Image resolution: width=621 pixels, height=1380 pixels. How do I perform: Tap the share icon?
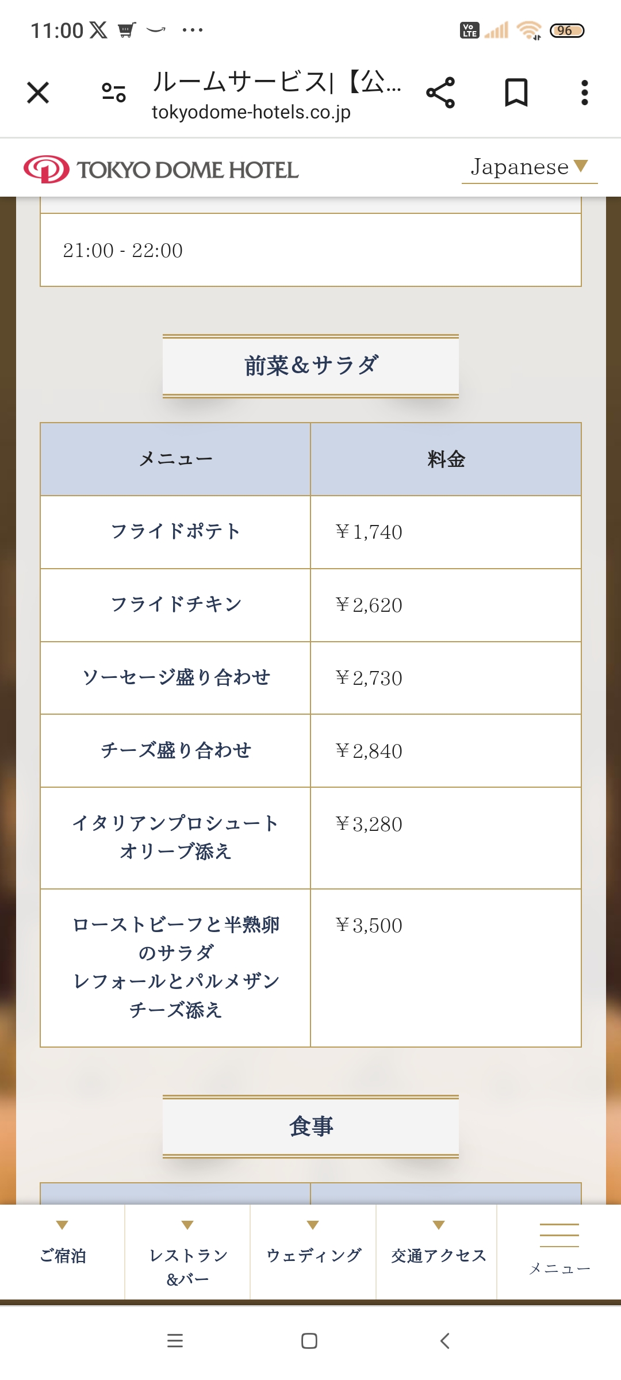pos(440,93)
